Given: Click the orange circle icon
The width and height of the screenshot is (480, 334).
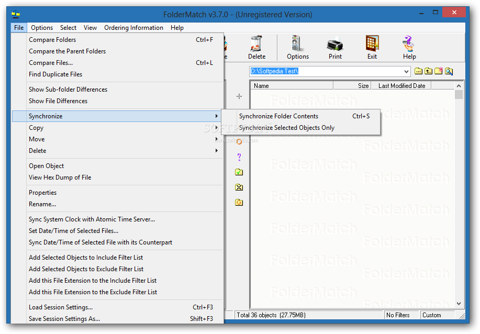Looking at the screenshot, I should point(239,142).
